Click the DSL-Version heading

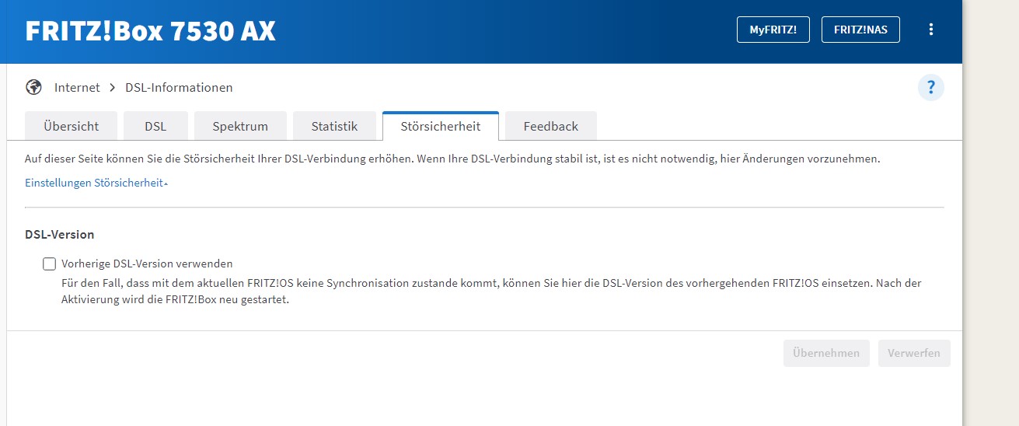click(60, 234)
